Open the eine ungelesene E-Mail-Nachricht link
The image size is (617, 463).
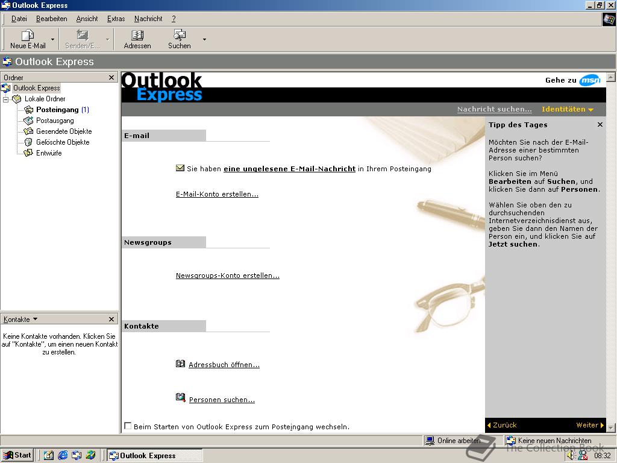pos(289,169)
